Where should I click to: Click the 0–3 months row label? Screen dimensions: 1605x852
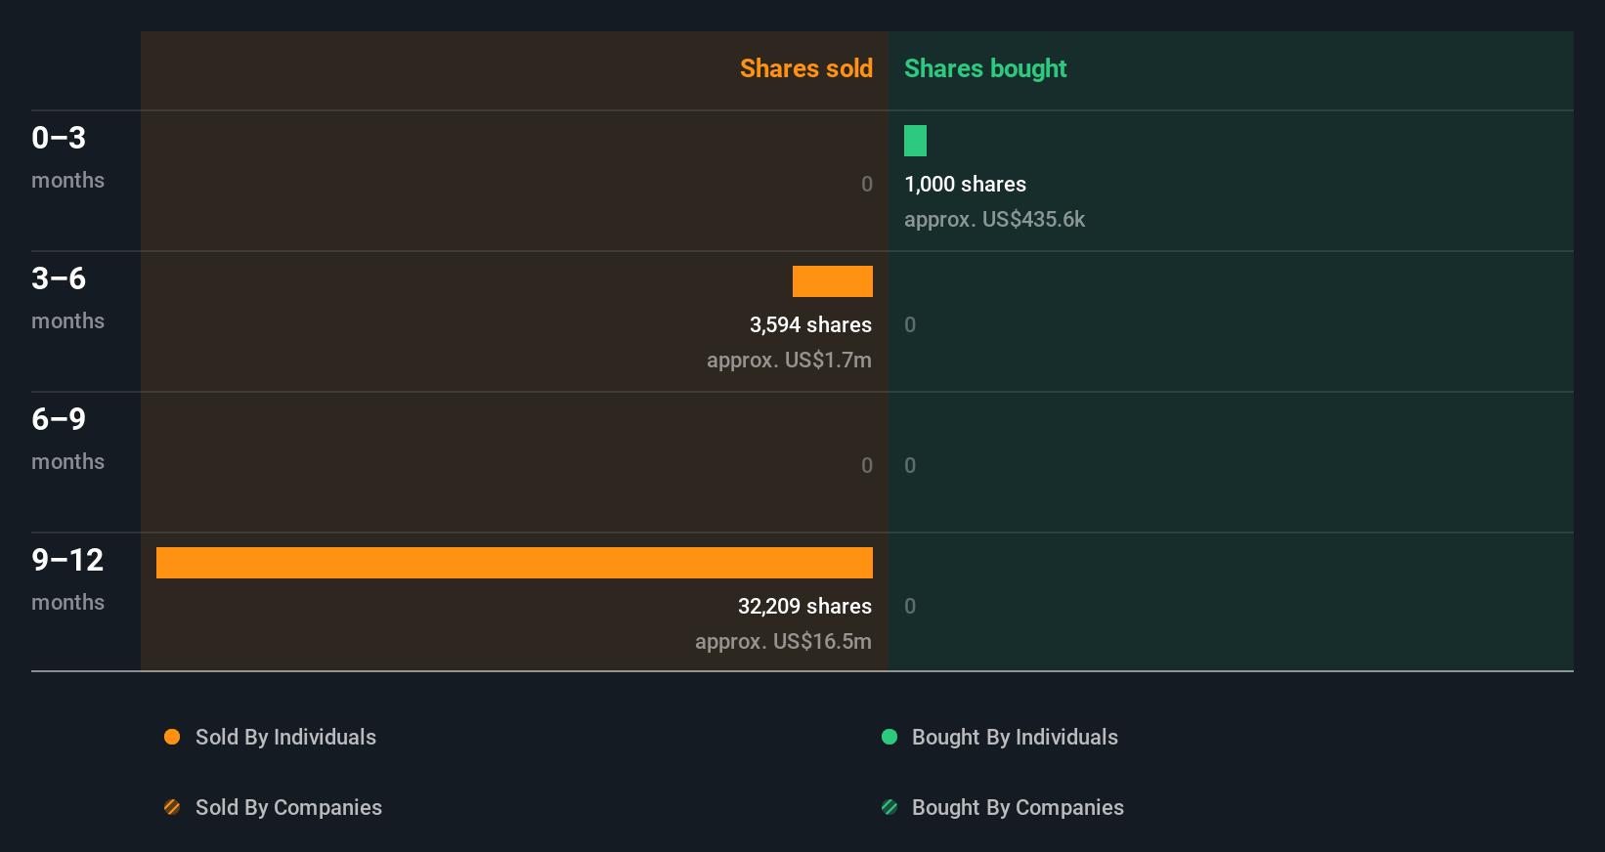pyautogui.click(x=67, y=157)
